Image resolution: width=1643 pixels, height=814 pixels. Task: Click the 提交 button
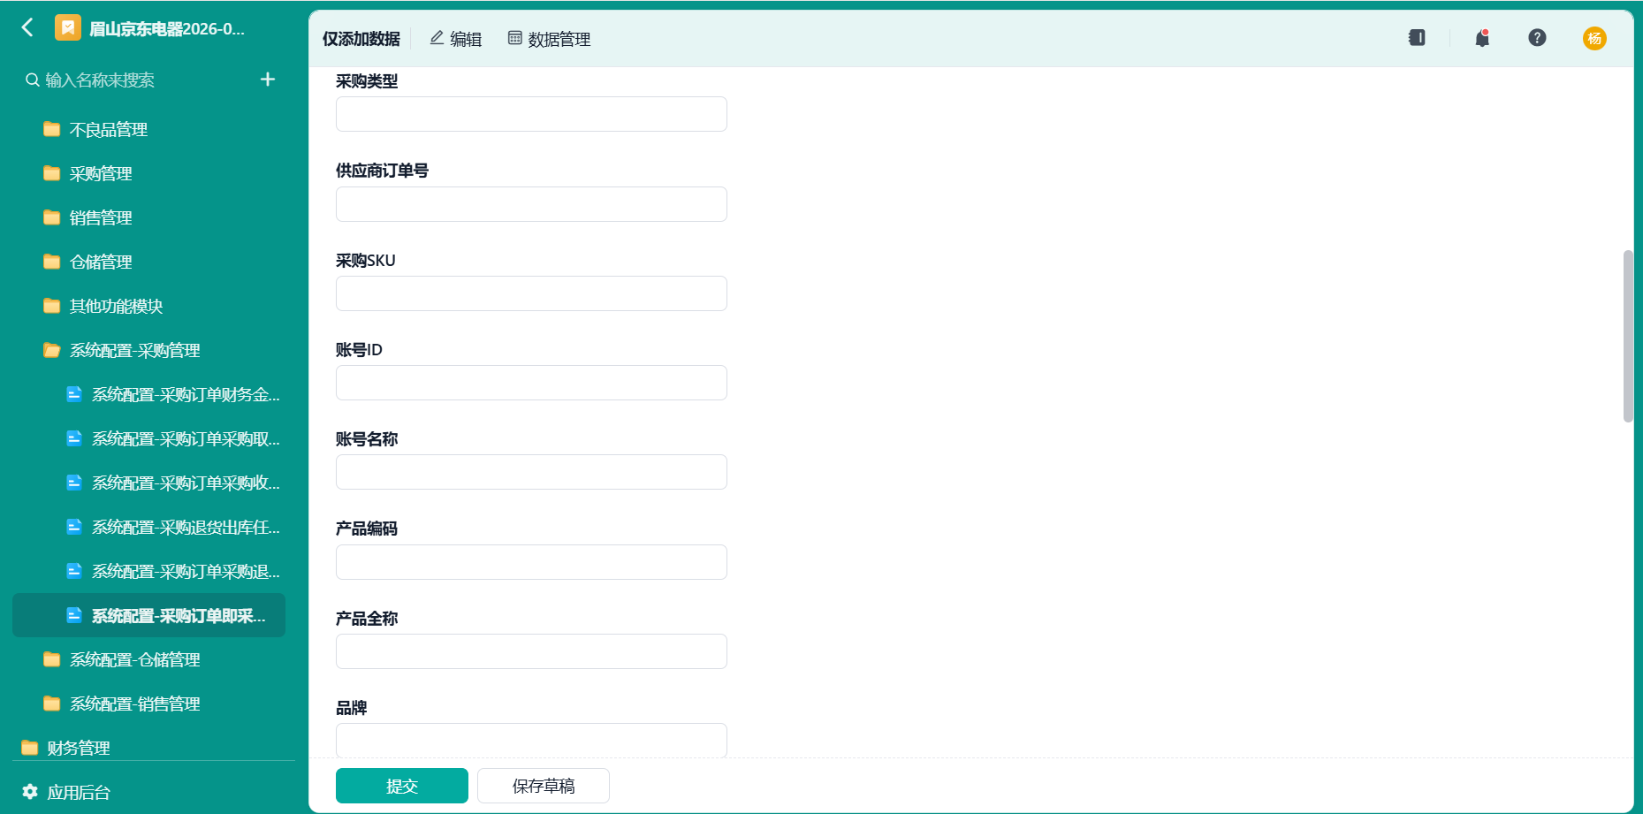[x=402, y=786]
